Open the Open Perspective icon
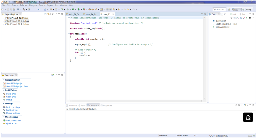Image resolution: width=257 pixels, height=138 pixels. coord(229,9)
